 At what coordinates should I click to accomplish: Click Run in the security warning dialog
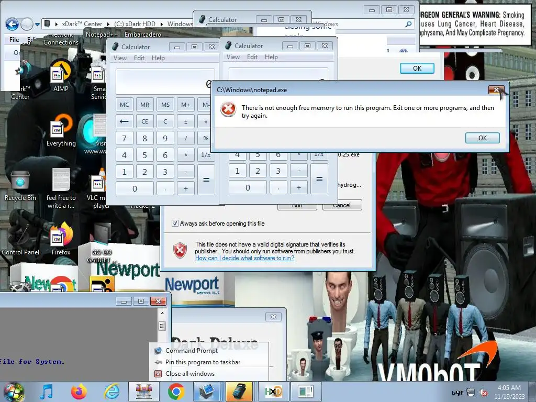[297, 205]
